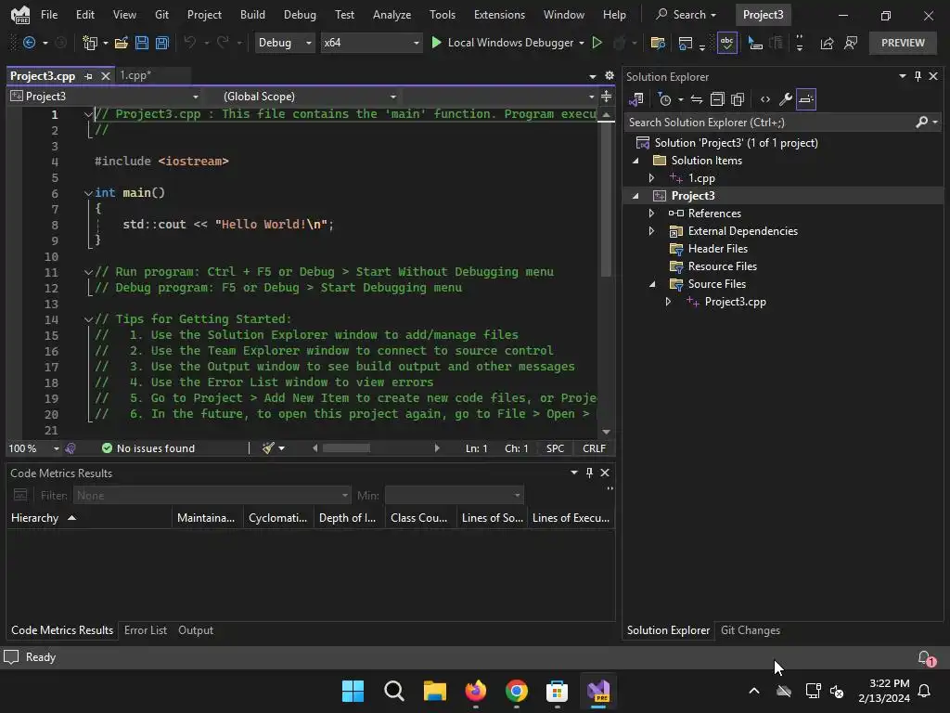
Task: Toggle Preview Selected Items icon
Action: [806, 99]
